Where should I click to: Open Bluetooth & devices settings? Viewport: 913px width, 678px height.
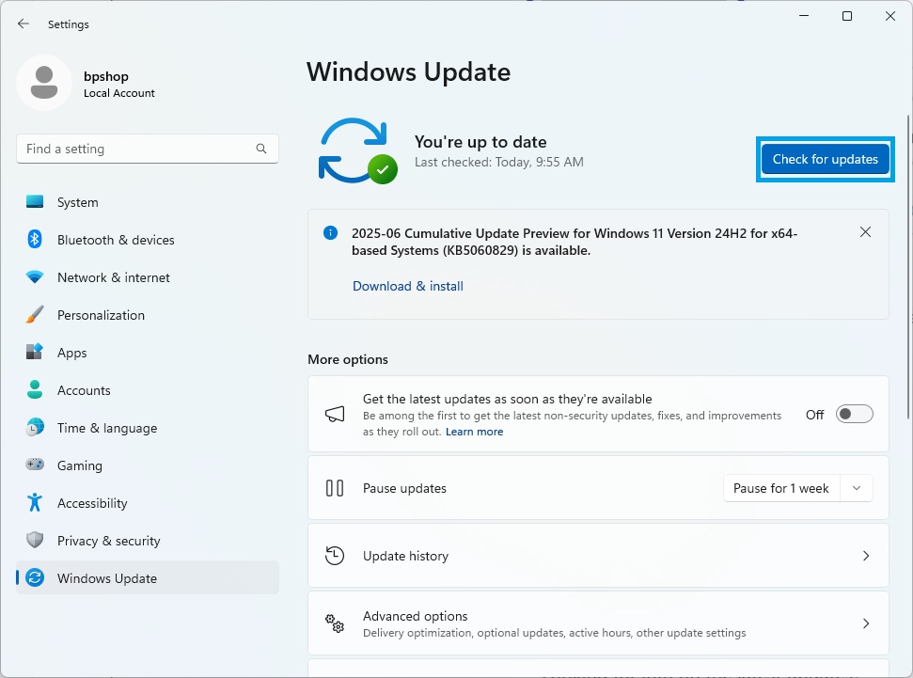click(116, 240)
